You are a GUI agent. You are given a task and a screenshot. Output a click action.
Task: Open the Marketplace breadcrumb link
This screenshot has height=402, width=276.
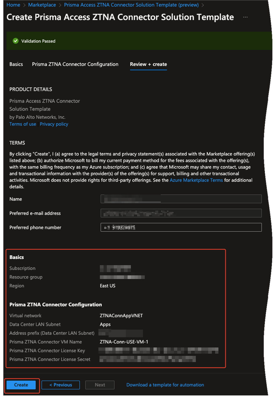coord(42,5)
